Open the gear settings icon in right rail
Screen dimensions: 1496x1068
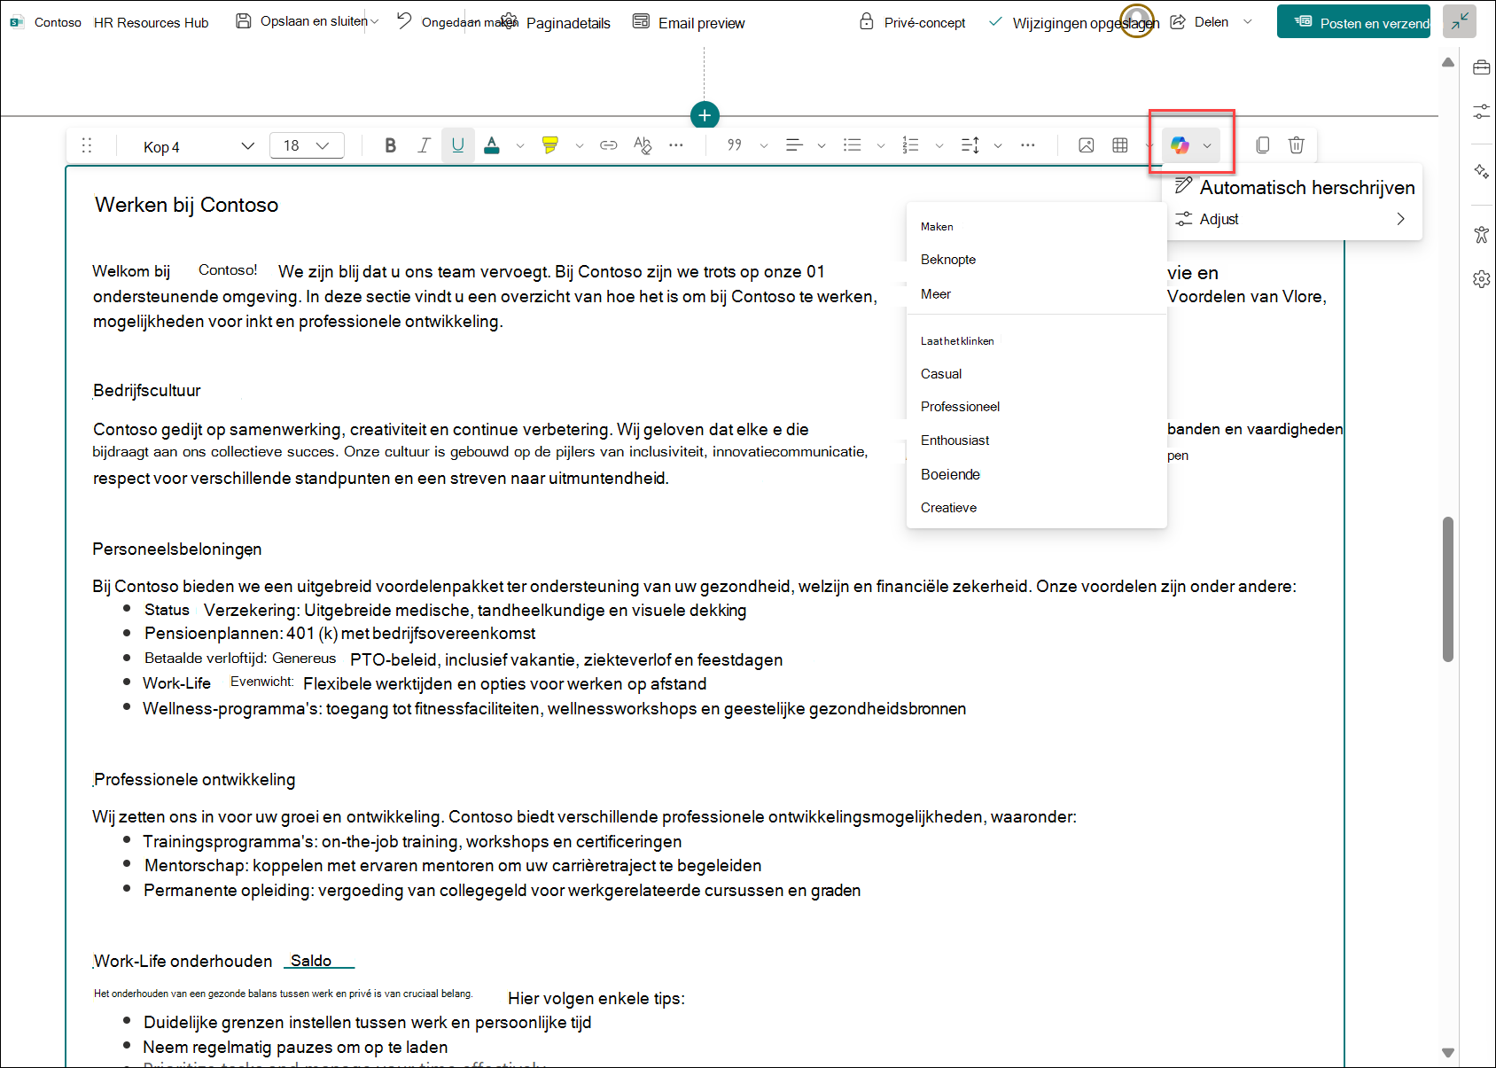tap(1481, 279)
